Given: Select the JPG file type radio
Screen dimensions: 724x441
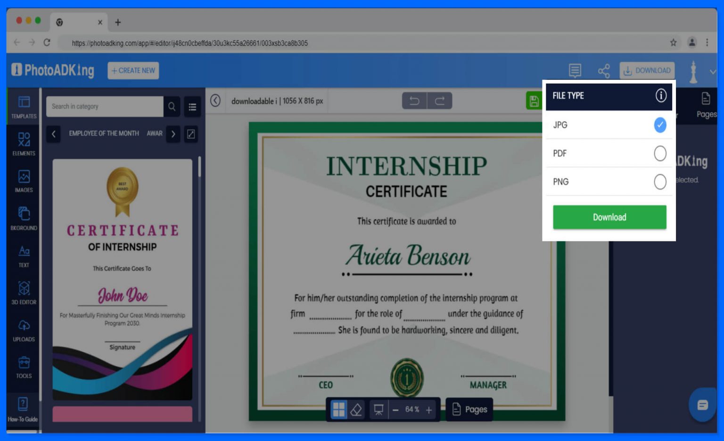Looking at the screenshot, I should pos(659,125).
